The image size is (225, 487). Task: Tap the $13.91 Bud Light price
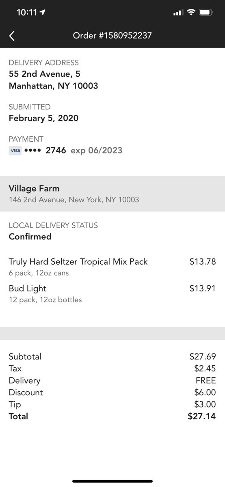point(203,289)
